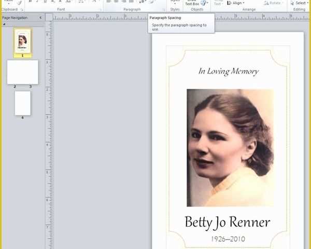Open the Select dropdown in Editing group

(300, 3)
